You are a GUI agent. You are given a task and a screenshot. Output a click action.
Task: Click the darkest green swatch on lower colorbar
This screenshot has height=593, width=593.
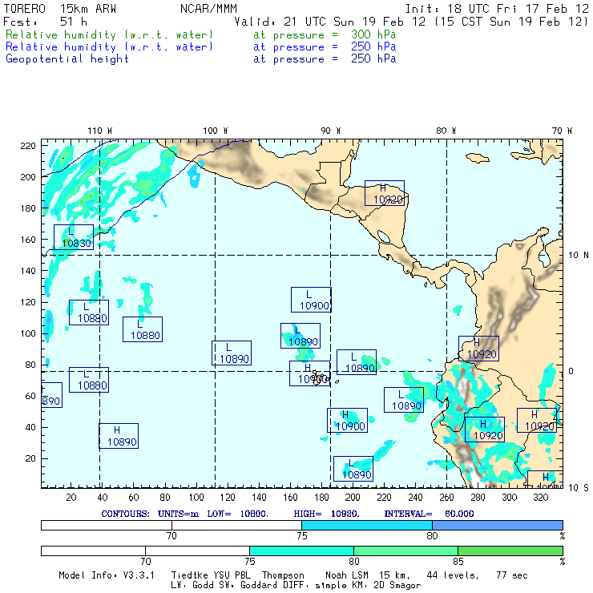510,551
